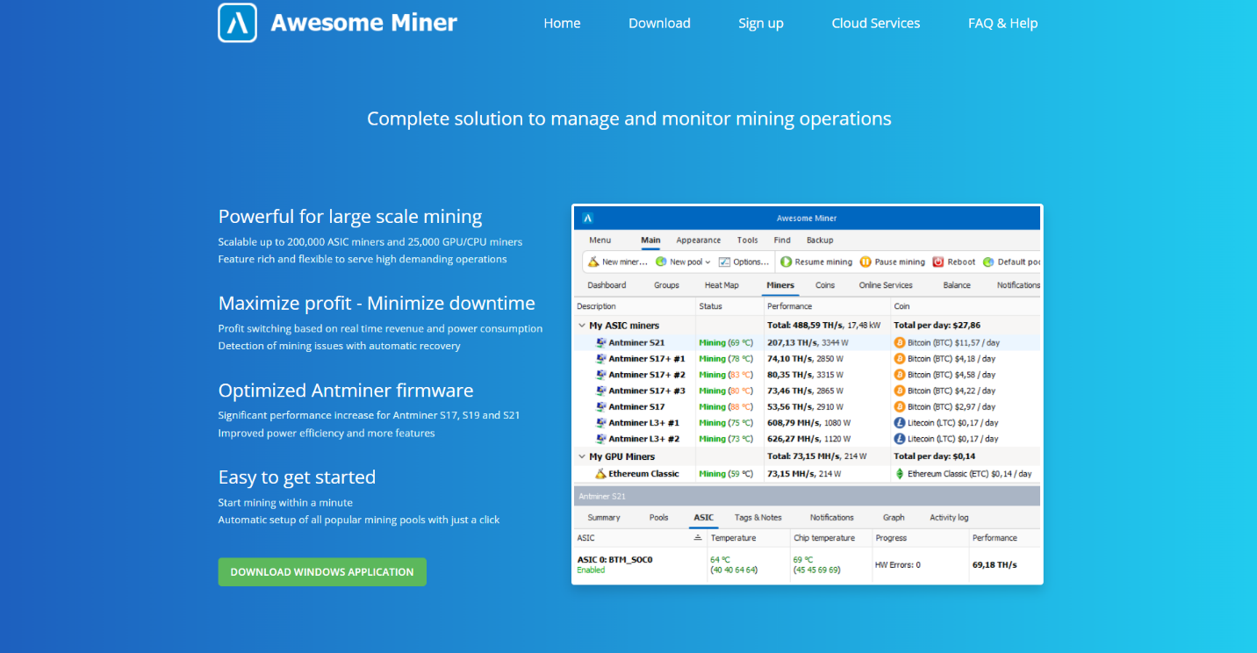The image size is (1257, 653).
Task: Click the DOWNLOAD WINDOWS APPLICATION button
Action: tap(322, 571)
